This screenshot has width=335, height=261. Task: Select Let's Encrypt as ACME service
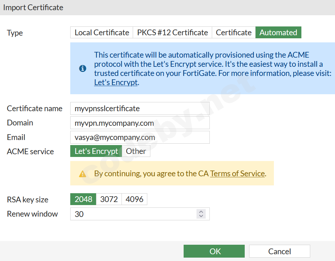click(x=96, y=151)
